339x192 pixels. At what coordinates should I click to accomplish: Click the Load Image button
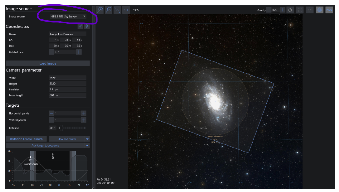[x=48, y=63]
